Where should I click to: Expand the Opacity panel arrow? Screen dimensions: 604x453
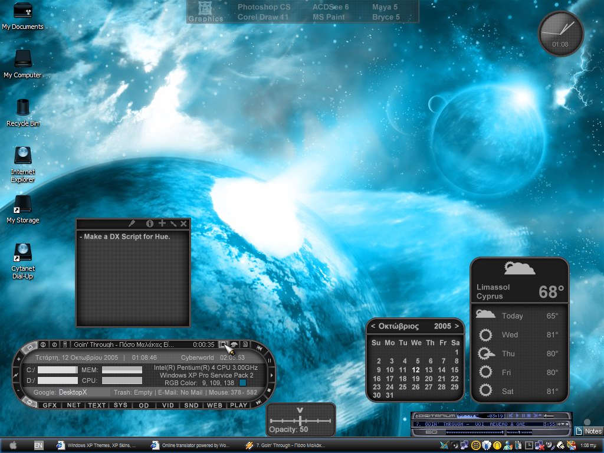coord(300,410)
